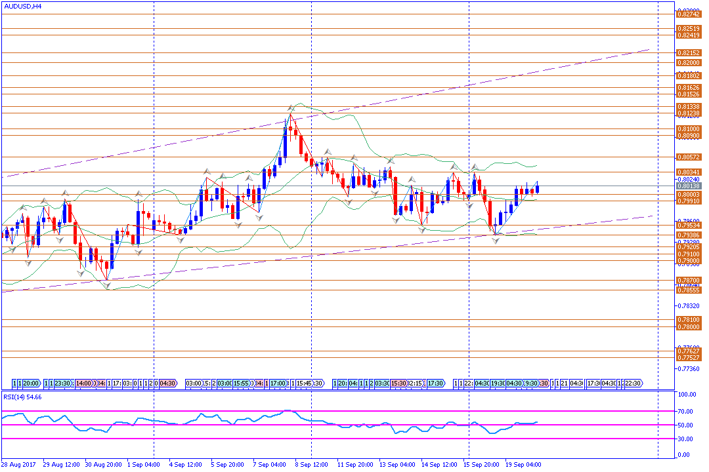The height and width of the screenshot is (472, 709).
Task: Select the 0.82152 price level label
Action: pos(689,53)
